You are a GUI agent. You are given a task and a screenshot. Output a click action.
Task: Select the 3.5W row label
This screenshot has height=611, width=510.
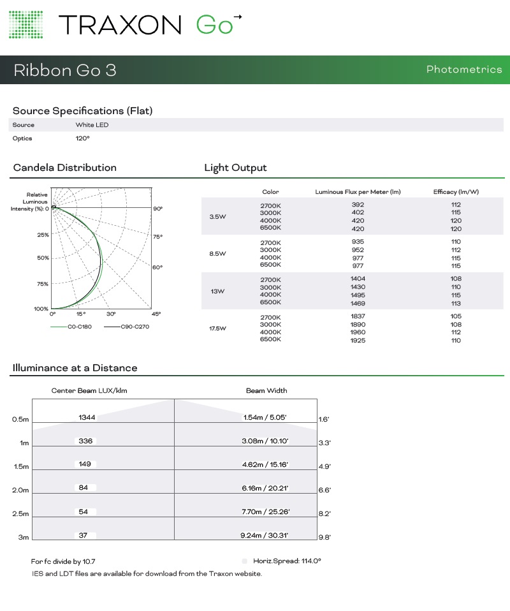coord(218,217)
